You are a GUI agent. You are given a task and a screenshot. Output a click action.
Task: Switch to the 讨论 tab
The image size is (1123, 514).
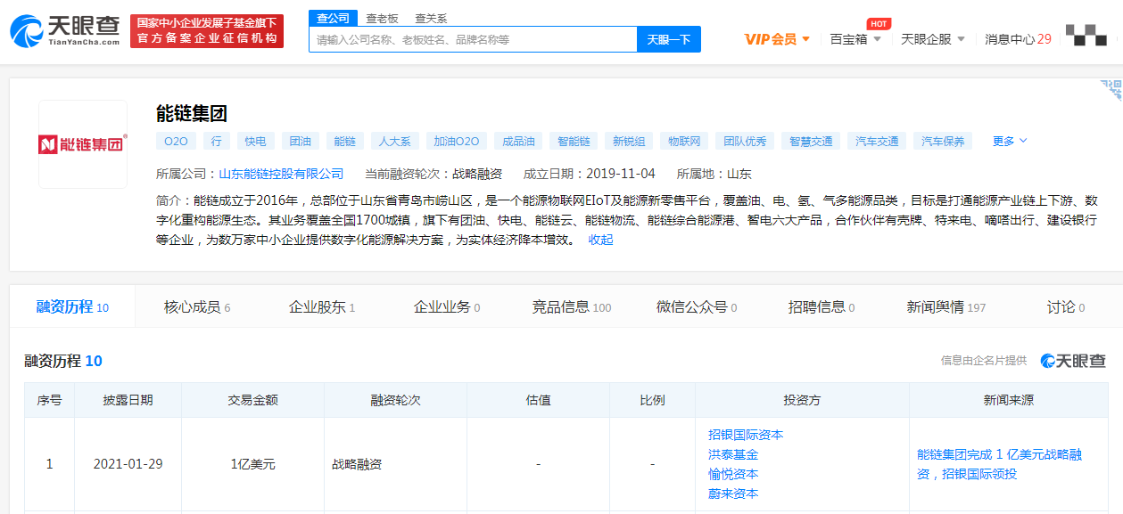click(1066, 306)
